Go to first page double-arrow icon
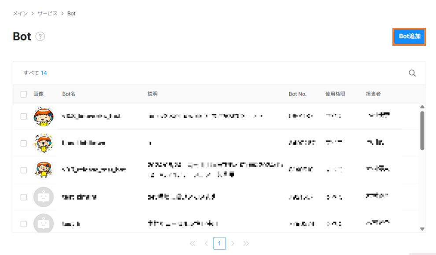The height and width of the screenshot is (255, 436). [x=192, y=243]
